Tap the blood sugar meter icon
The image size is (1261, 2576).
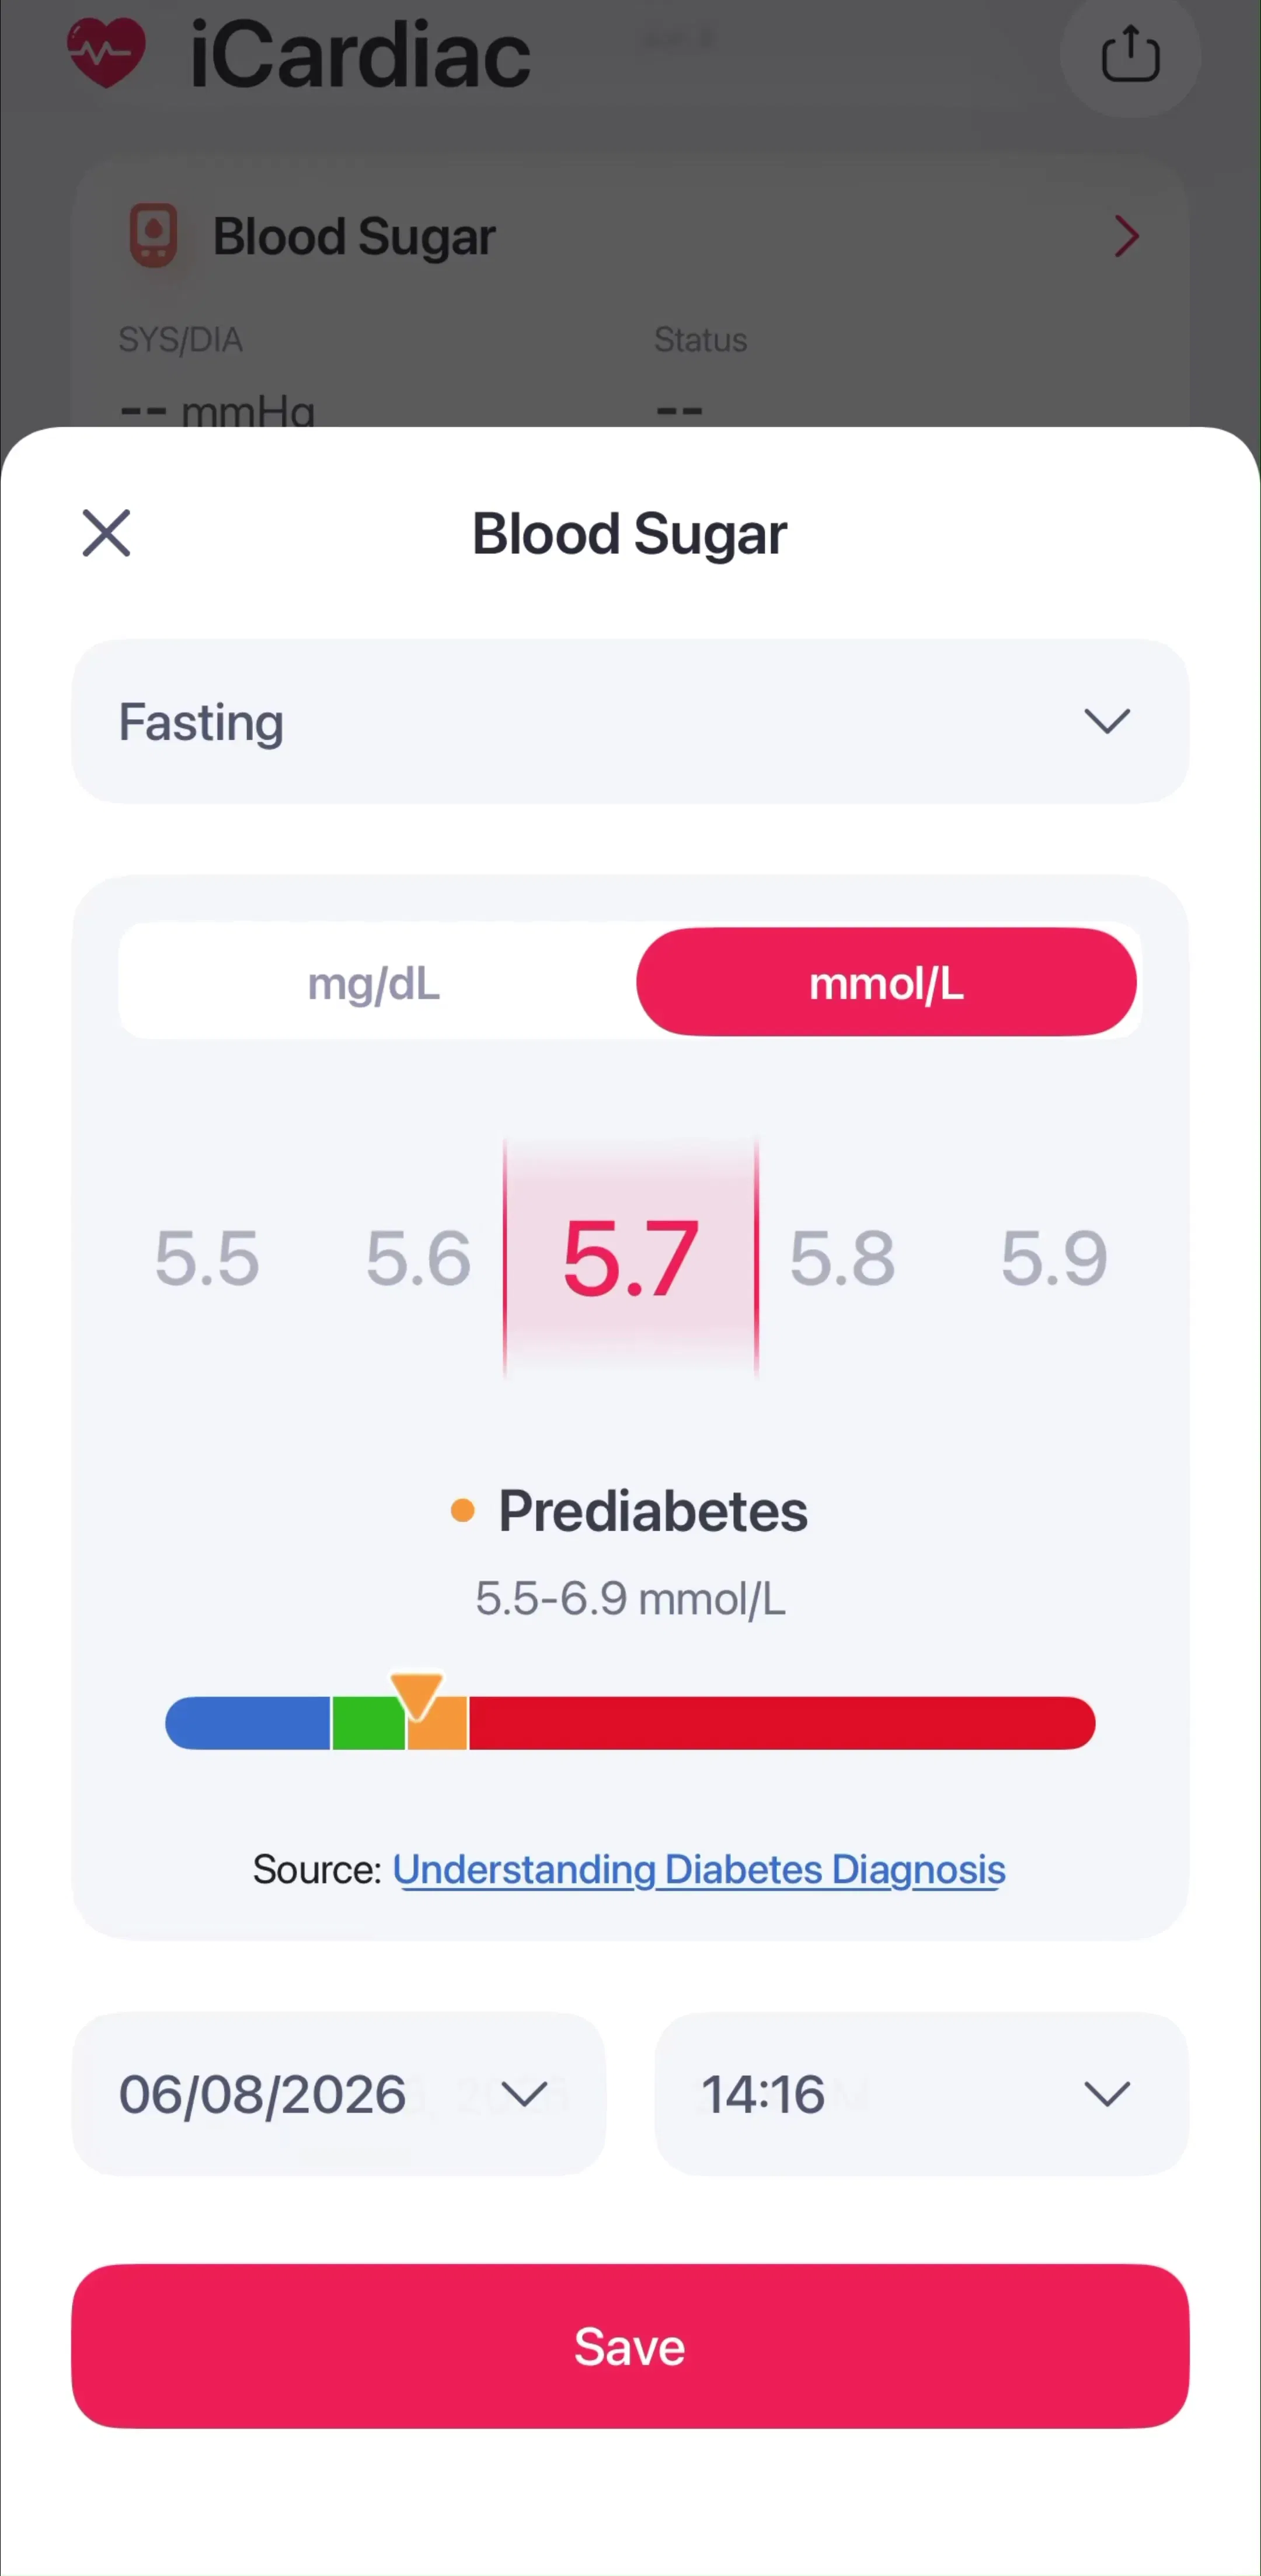point(154,236)
